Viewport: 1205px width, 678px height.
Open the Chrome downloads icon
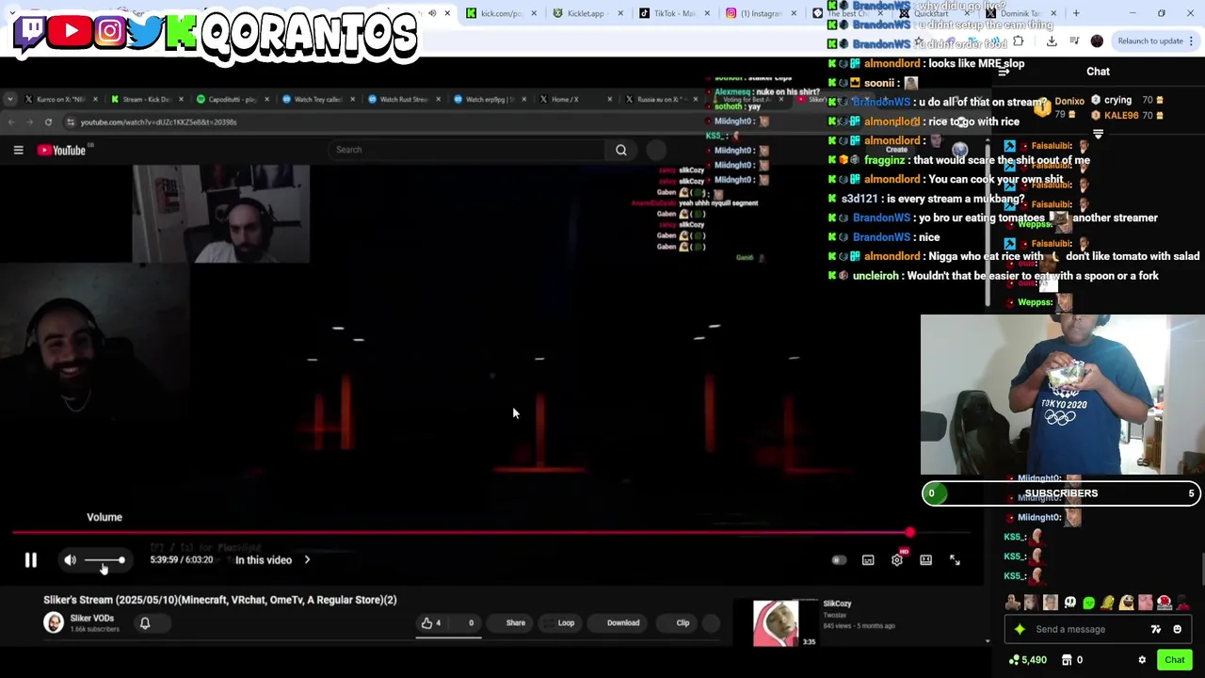click(x=1052, y=41)
